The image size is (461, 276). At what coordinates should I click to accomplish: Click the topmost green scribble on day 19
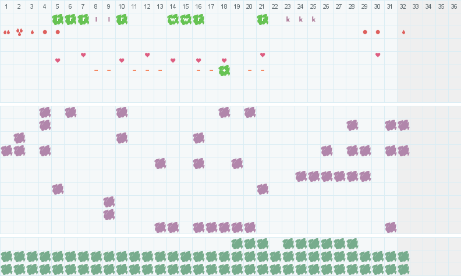(x=237, y=243)
